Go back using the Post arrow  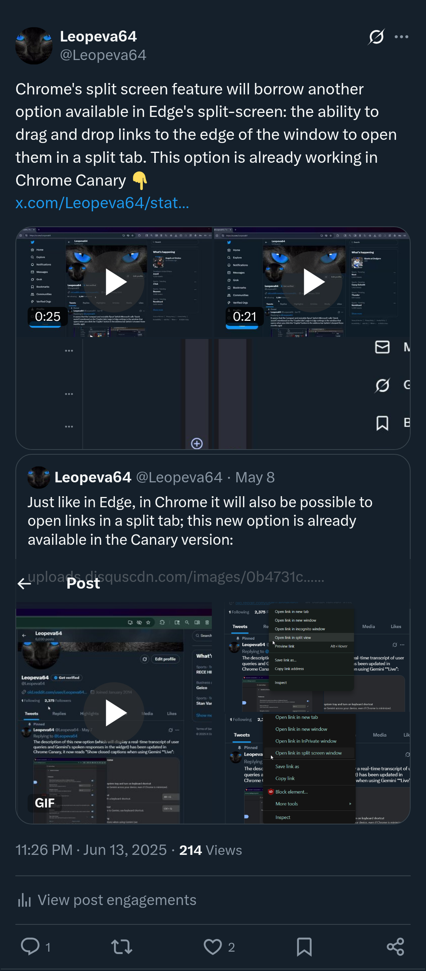tap(24, 583)
